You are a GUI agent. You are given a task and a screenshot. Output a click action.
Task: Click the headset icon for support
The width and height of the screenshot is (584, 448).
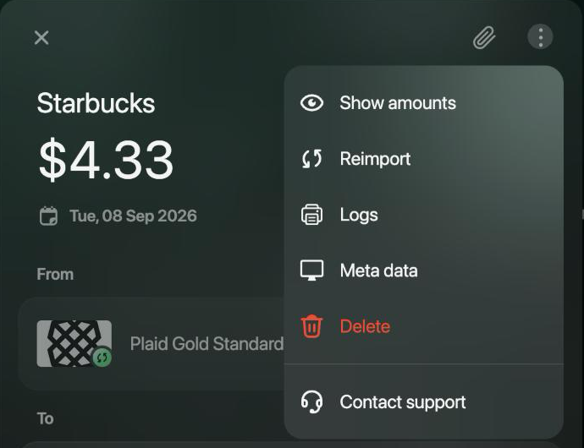[311, 402]
